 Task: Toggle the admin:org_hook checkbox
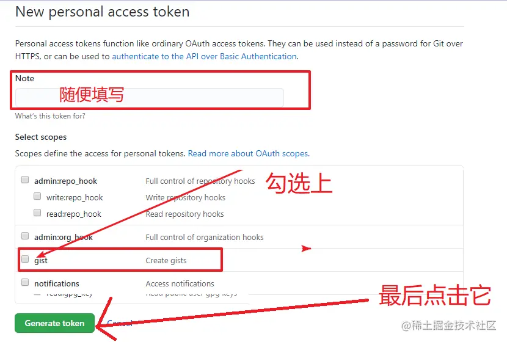point(25,236)
